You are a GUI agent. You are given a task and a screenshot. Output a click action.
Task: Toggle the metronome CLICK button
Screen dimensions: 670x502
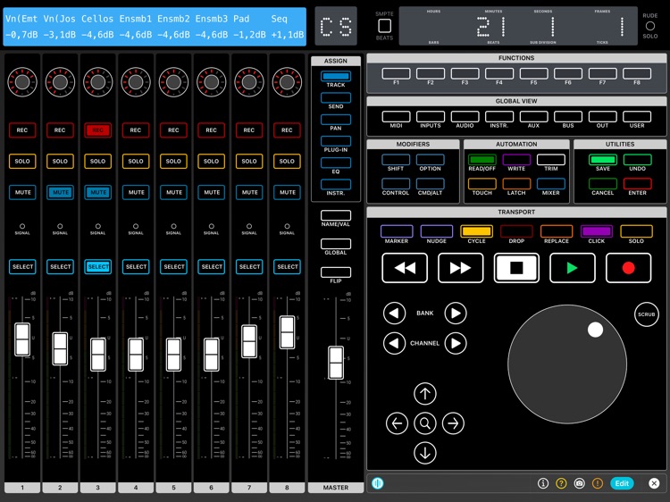tap(597, 231)
